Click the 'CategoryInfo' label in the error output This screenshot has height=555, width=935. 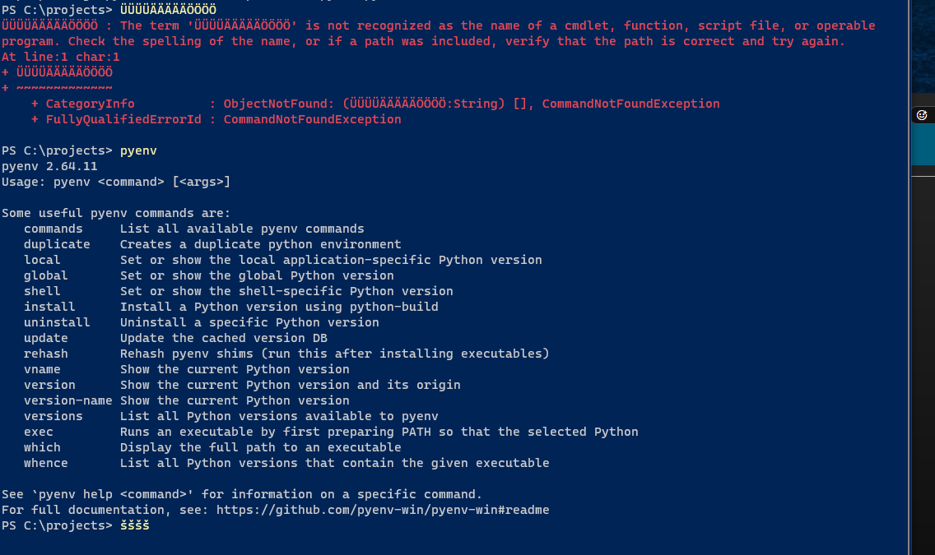click(90, 104)
